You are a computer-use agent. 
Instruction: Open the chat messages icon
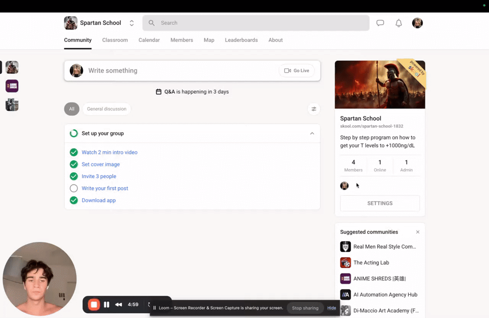pyautogui.click(x=380, y=23)
